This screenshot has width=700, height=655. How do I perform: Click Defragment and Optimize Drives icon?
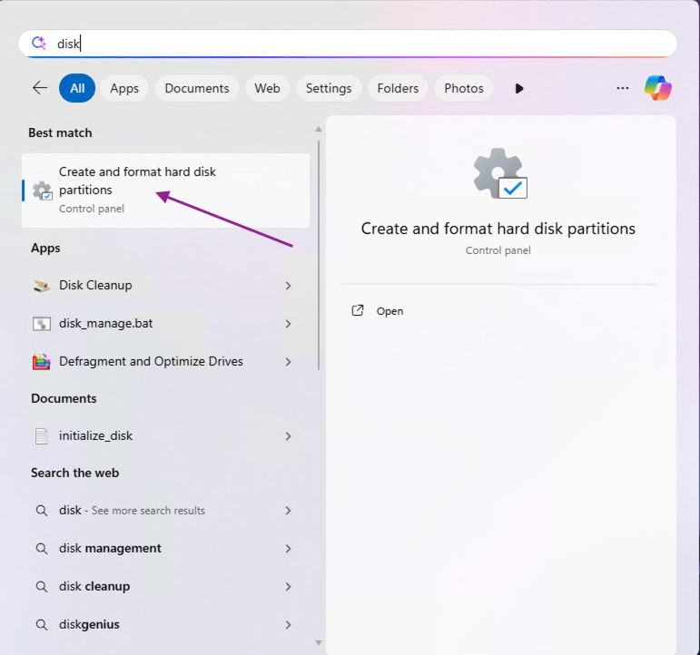(42, 361)
